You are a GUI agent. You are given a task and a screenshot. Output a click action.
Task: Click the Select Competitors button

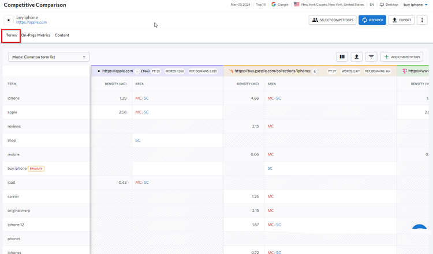tap(333, 20)
